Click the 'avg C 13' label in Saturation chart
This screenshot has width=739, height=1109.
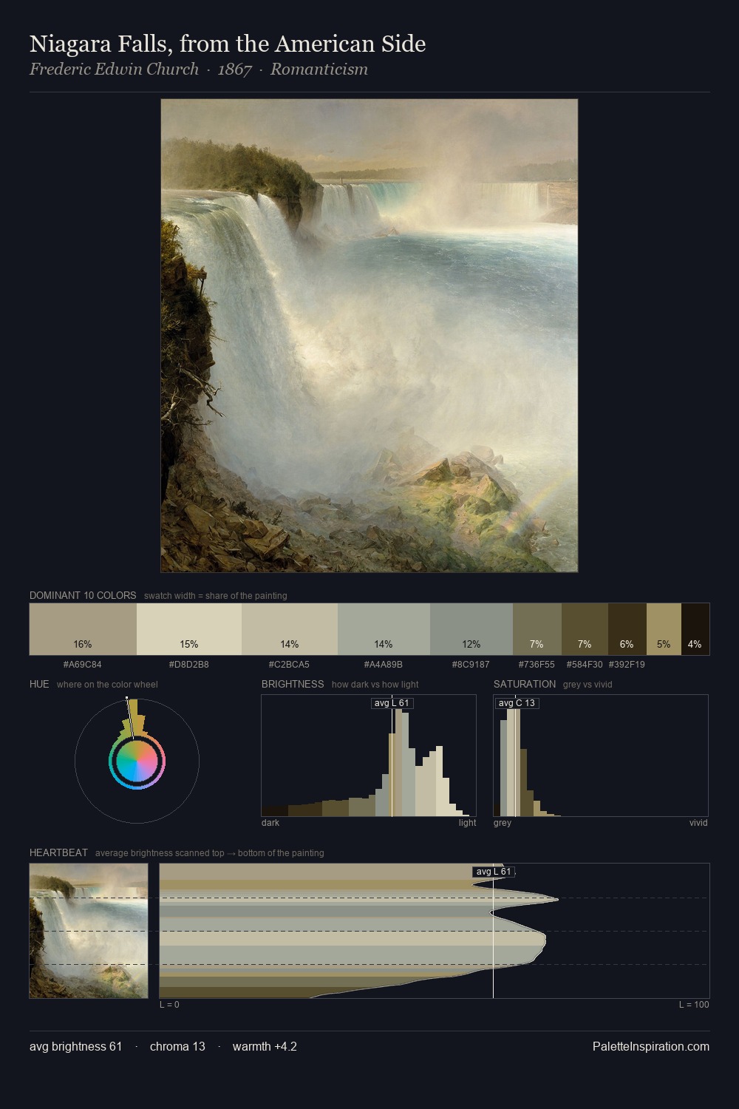[x=517, y=703]
